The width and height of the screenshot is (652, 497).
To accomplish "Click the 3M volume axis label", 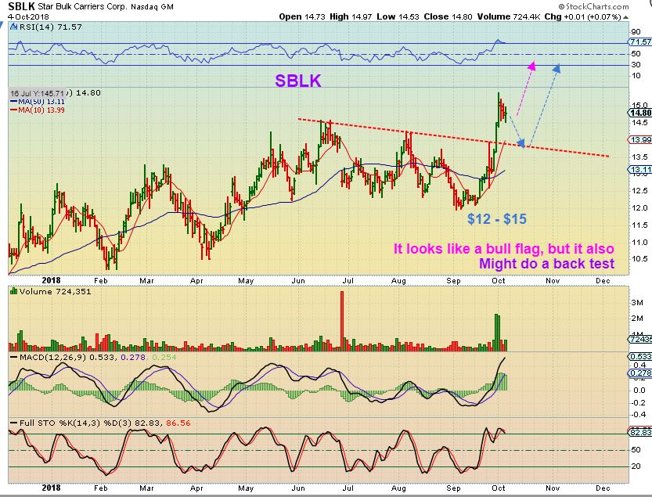I will [x=637, y=302].
